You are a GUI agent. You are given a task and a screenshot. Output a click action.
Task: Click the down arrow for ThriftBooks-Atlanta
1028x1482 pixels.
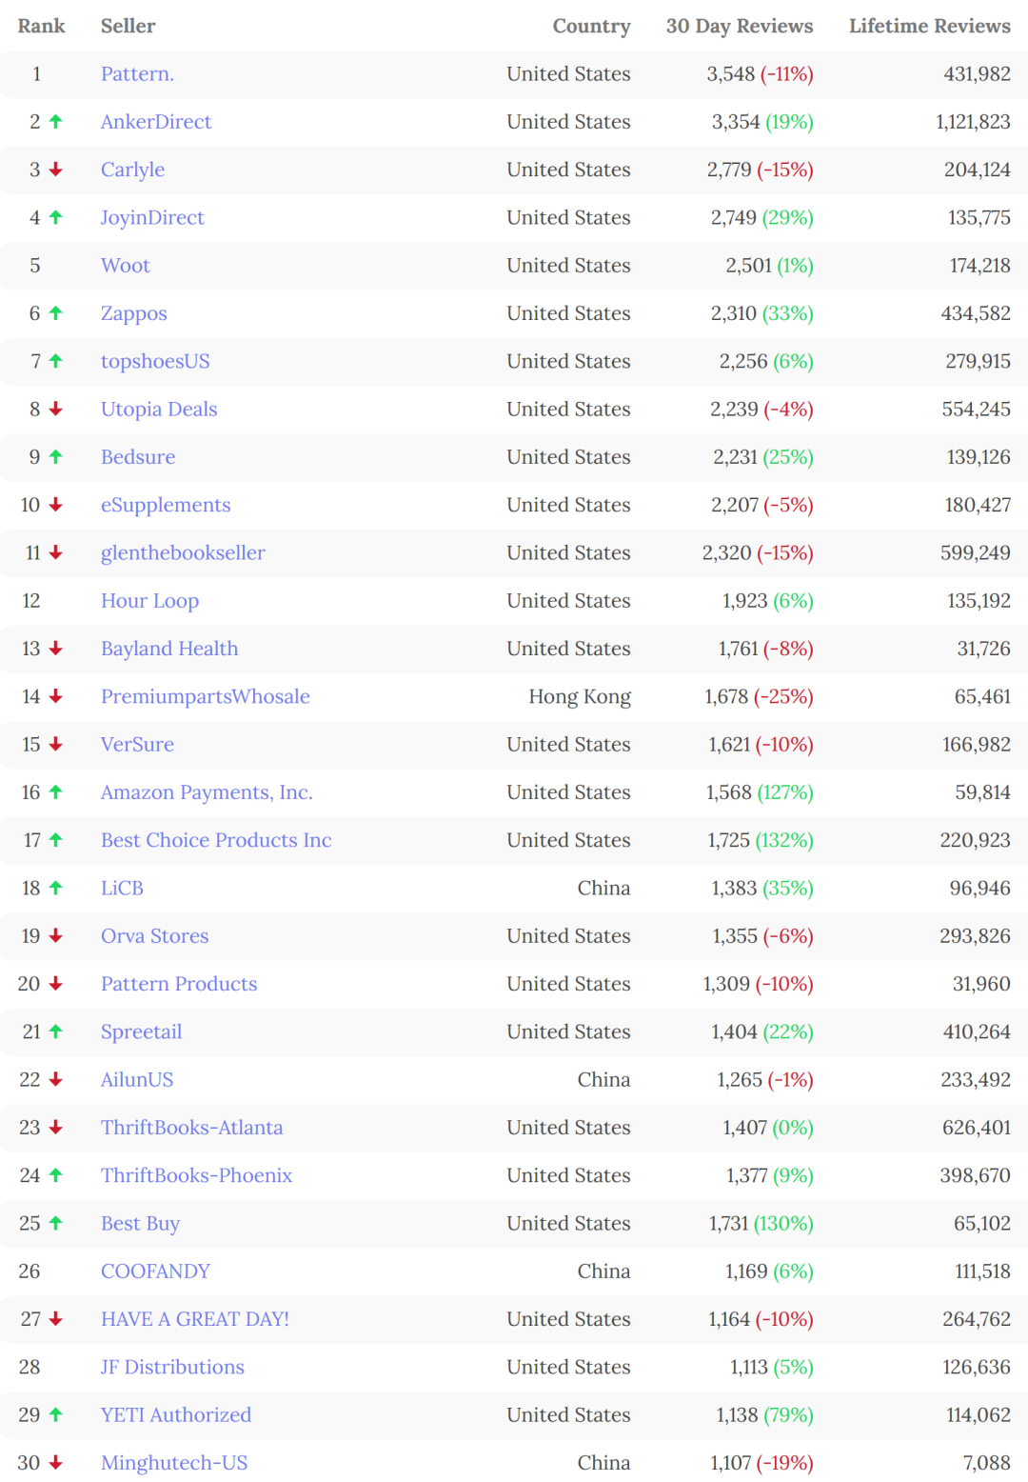(55, 1128)
